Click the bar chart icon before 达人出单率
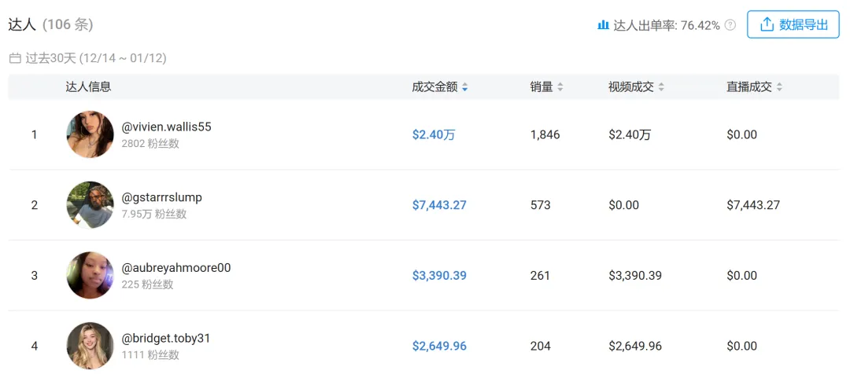Viewport: 850px width, 378px height. click(604, 25)
